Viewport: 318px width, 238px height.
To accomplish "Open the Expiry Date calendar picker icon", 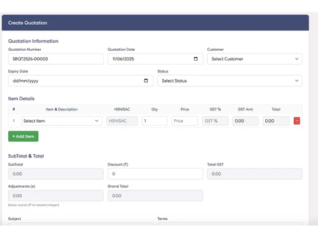I will tap(146, 81).
